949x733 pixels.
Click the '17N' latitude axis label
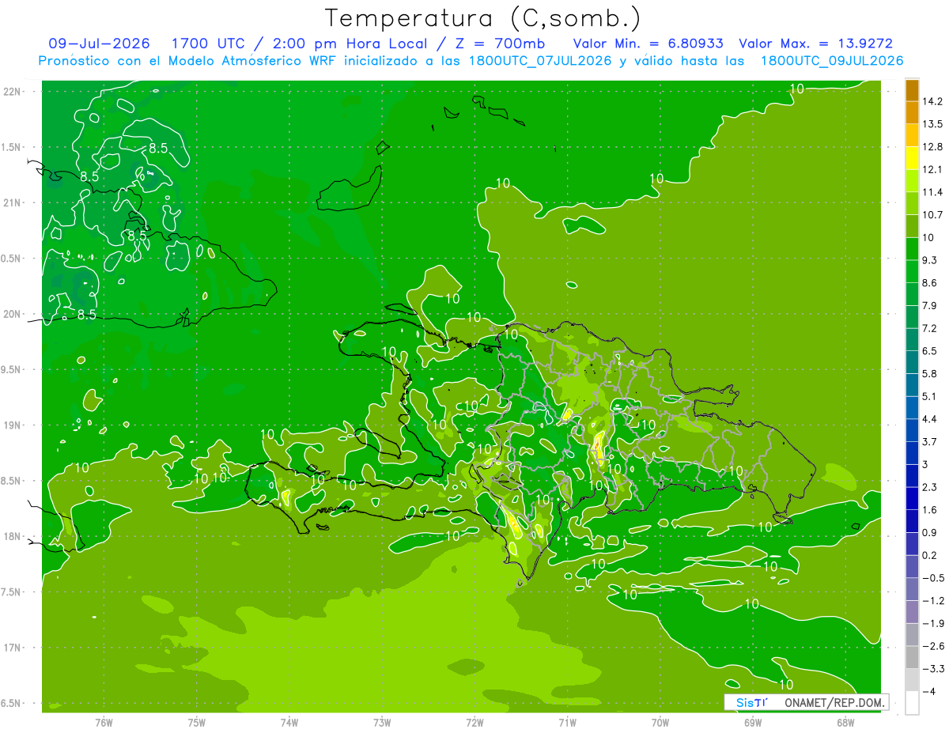(x=13, y=648)
